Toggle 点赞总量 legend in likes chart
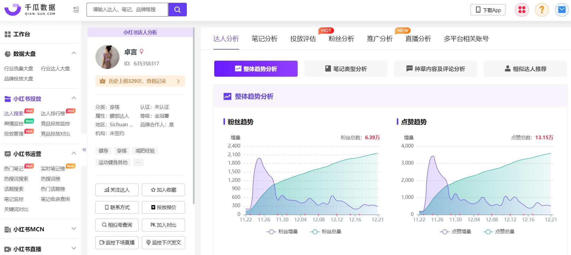Screen dimensions: 571x255 click(x=499, y=232)
